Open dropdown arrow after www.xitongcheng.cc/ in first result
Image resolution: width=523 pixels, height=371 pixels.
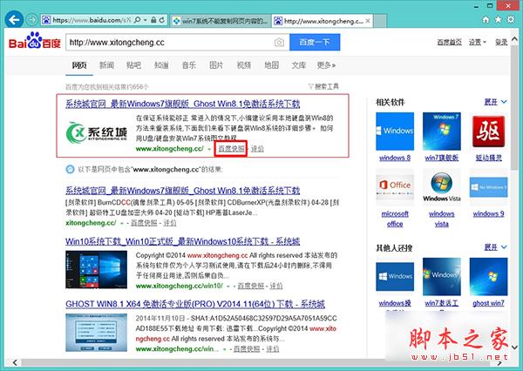(209, 149)
